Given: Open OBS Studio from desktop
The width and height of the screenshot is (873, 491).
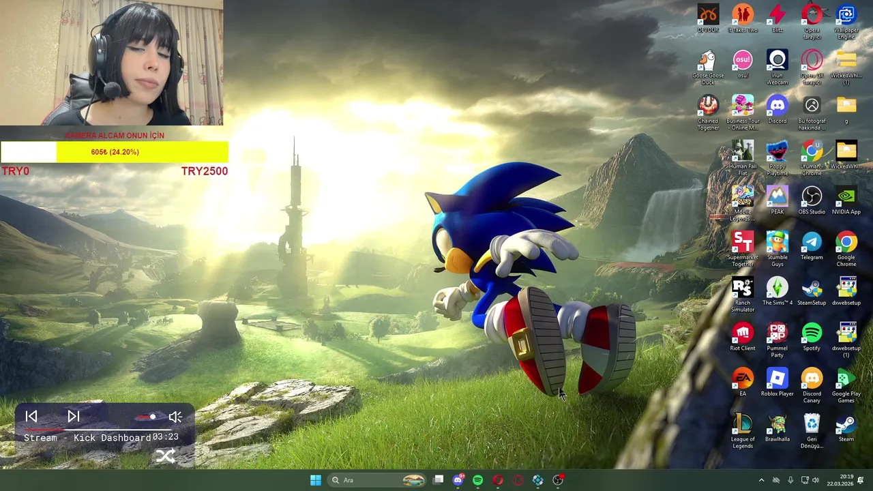Looking at the screenshot, I should coord(812,200).
